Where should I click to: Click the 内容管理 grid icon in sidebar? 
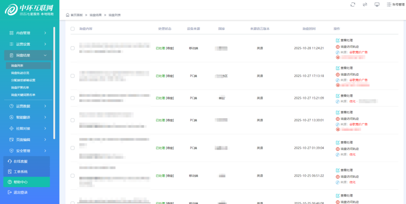11,33
